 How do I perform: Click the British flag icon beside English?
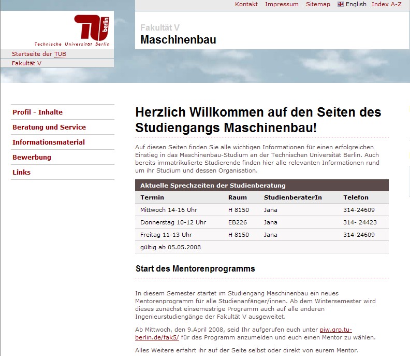[x=341, y=4]
